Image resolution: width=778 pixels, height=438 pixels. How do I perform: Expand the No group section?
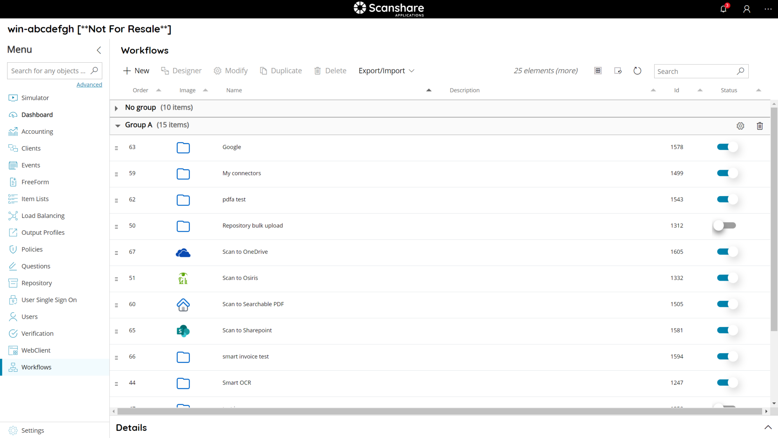116,108
